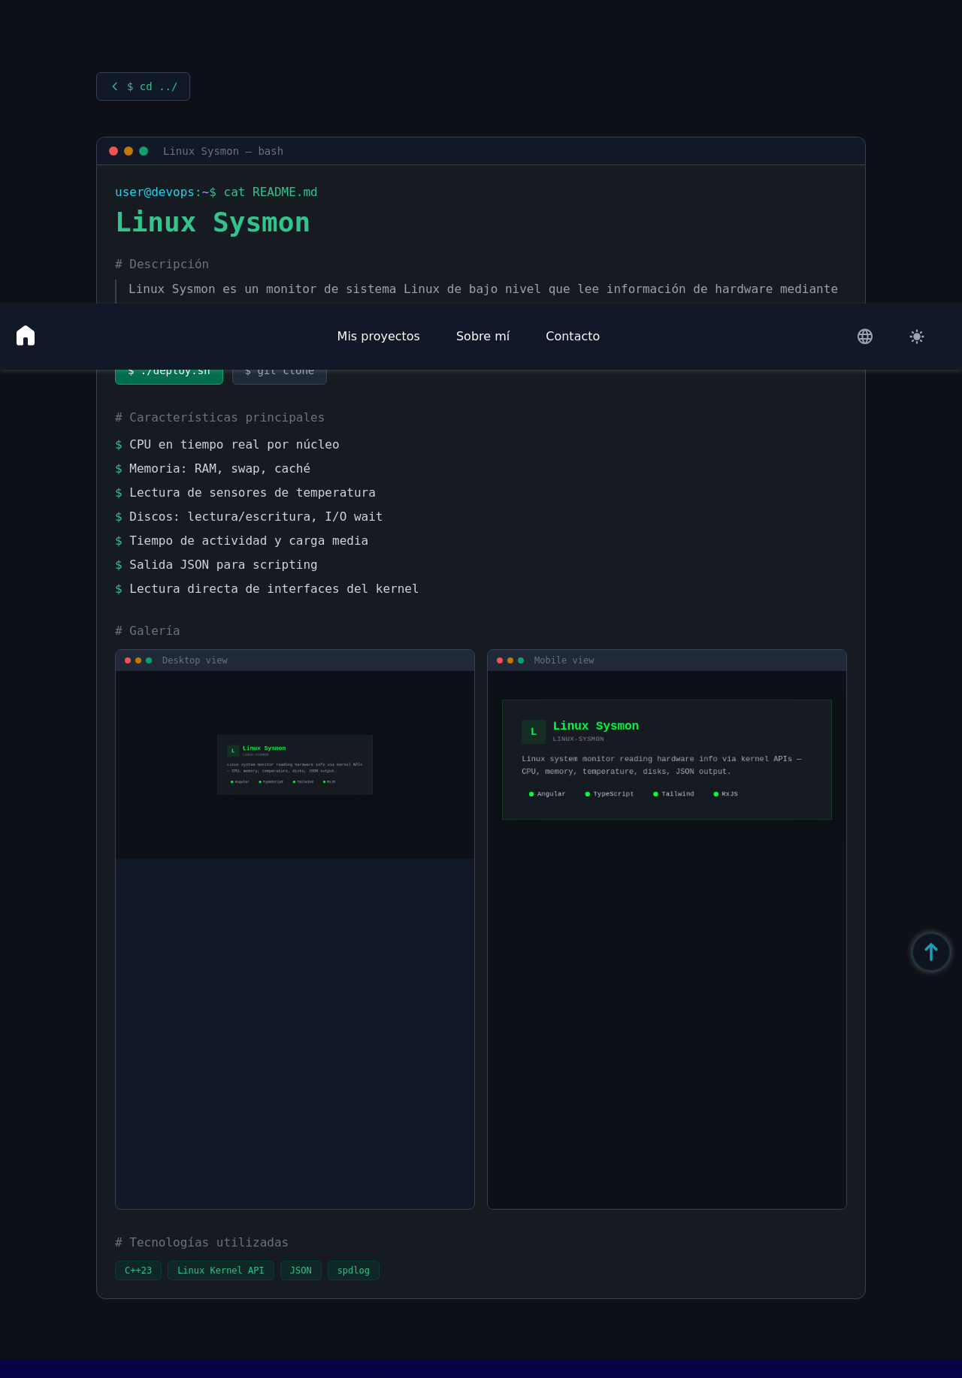Click 'Memoria: RAM, swap, caché' line
Screen dimensions: 962x1378
[x=219, y=469]
